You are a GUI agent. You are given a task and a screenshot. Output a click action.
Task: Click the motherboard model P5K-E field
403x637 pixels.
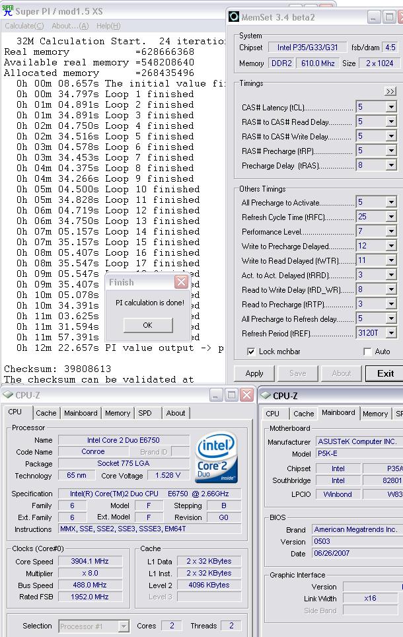pyautogui.click(x=359, y=453)
